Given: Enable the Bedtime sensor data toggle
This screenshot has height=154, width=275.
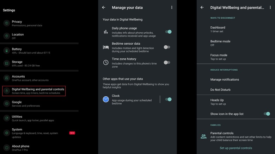Looking at the screenshot, I should point(167,47).
